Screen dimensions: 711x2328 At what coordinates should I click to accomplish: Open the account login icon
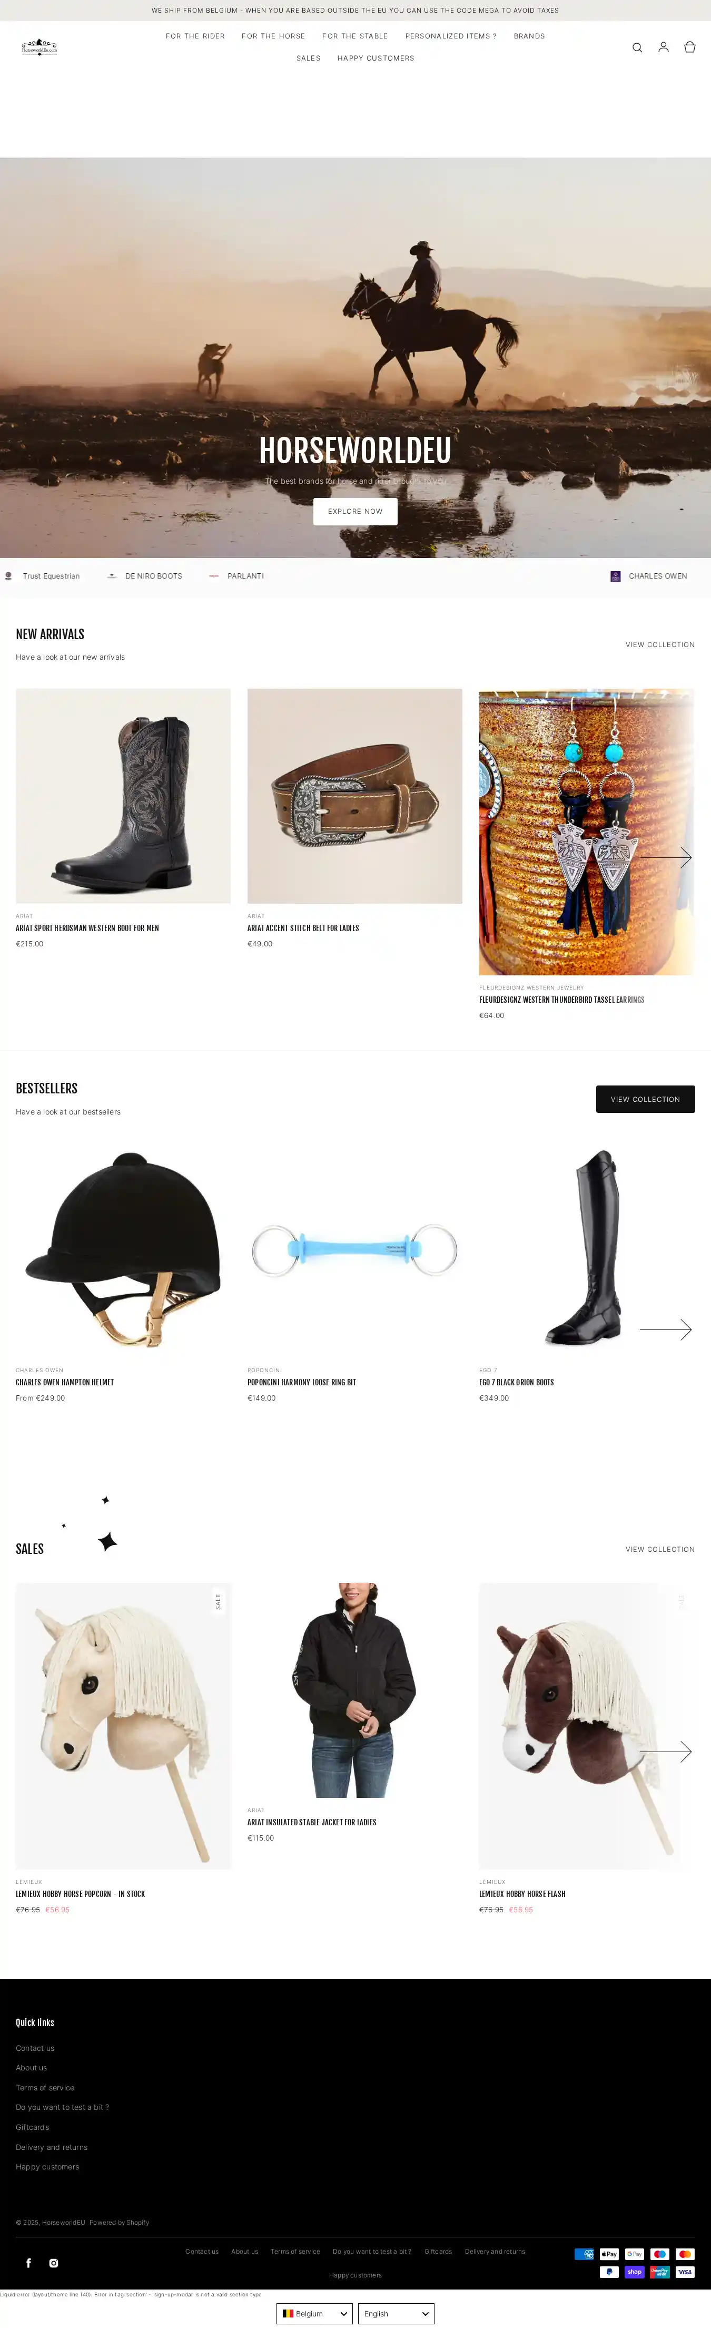(663, 47)
